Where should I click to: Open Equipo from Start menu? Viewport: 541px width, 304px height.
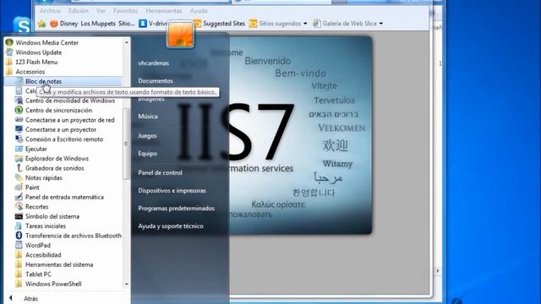click(x=148, y=154)
